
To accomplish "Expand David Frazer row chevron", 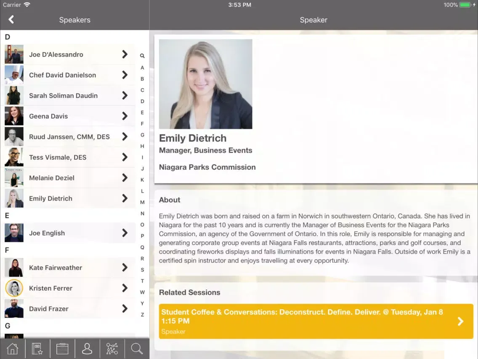I will click(125, 308).
